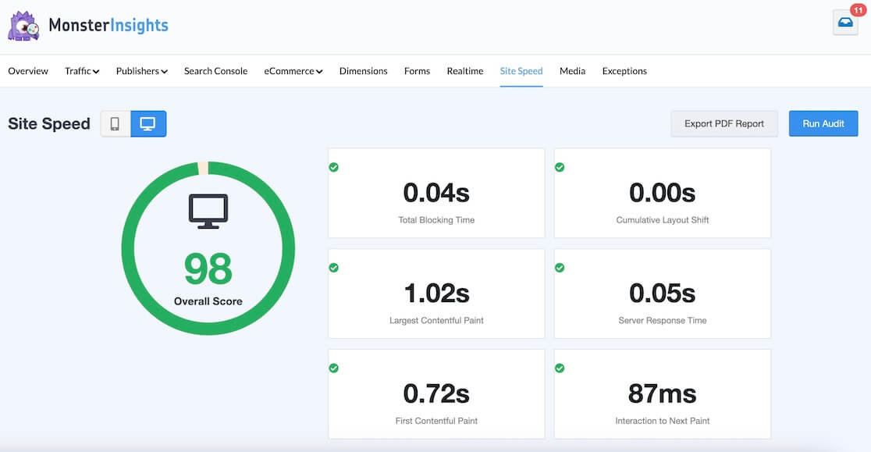Open the Search Console report
The image size is (871, 452).
point(215,70)
